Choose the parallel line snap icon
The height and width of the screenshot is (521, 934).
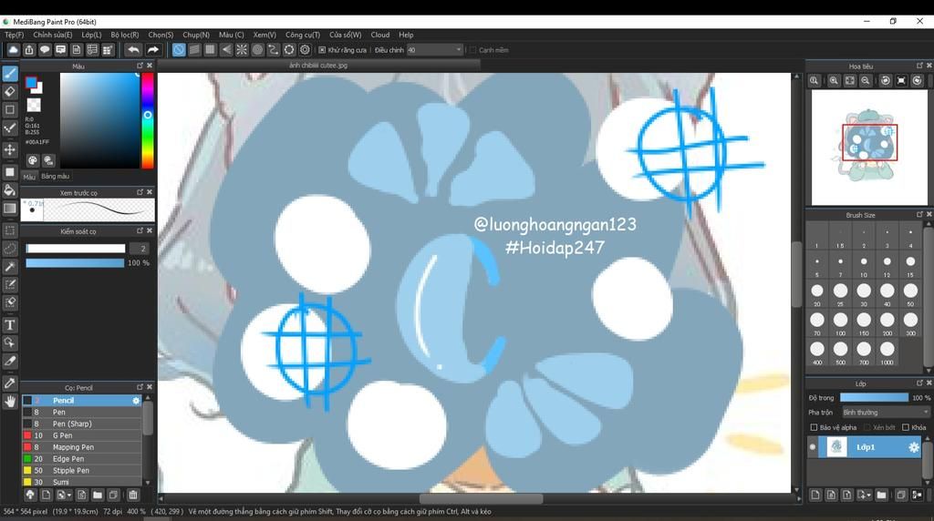tap(194, 50)
